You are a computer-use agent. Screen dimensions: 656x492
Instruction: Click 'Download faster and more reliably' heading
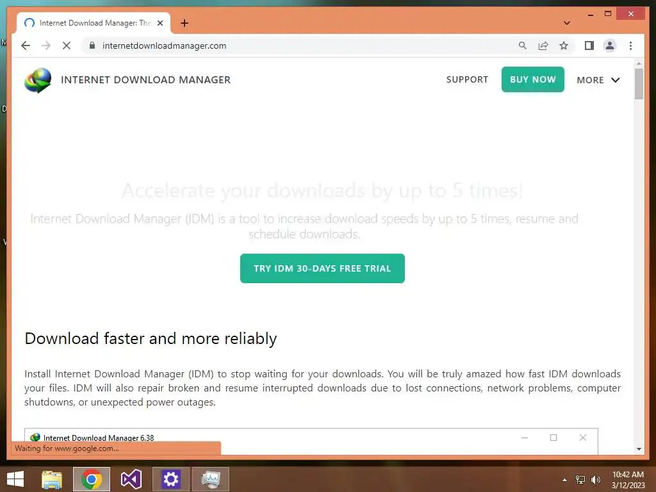coord(151,338)
